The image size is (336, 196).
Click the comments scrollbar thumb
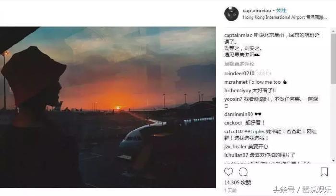click(333, 59)
